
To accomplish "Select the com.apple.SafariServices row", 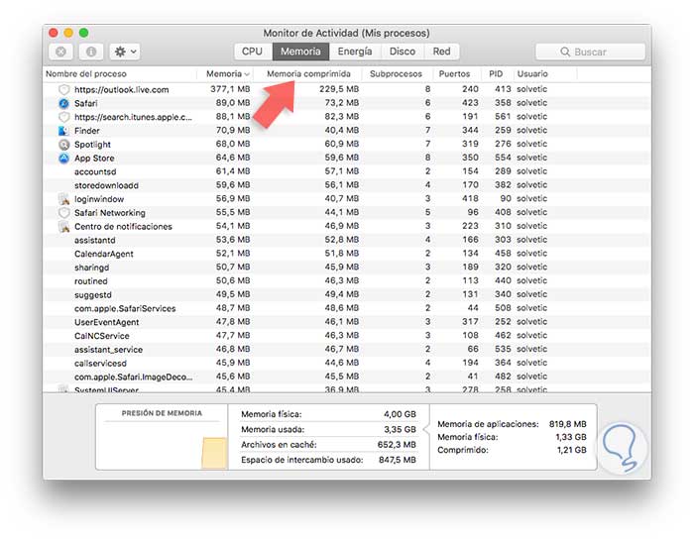I will click(347, 308).
